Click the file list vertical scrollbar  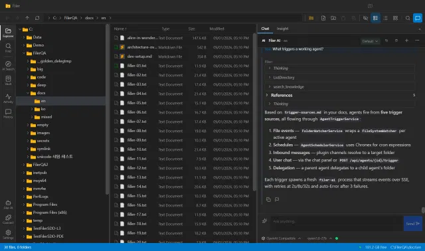click(254, 112)
